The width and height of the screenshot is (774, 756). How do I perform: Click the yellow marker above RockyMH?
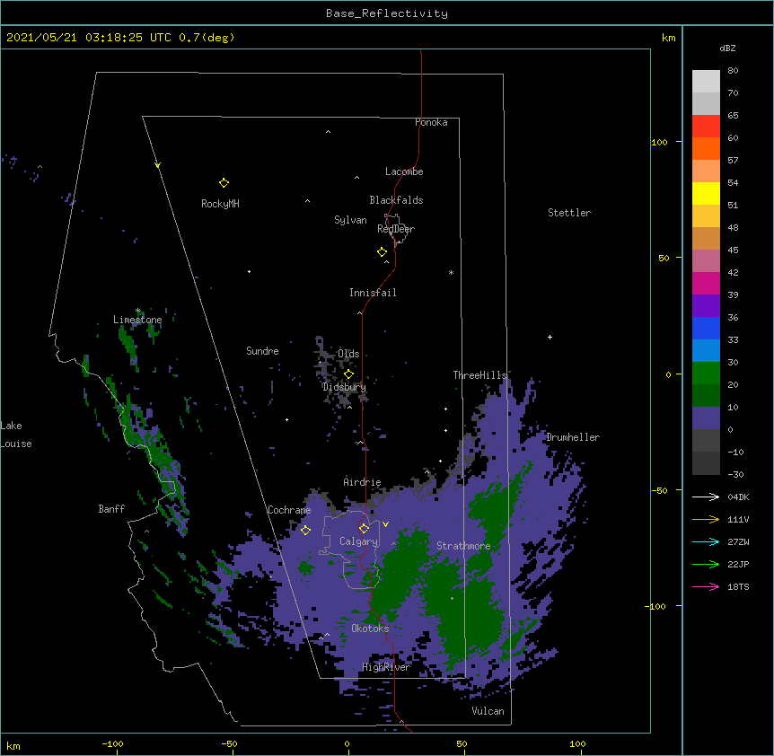224,182
